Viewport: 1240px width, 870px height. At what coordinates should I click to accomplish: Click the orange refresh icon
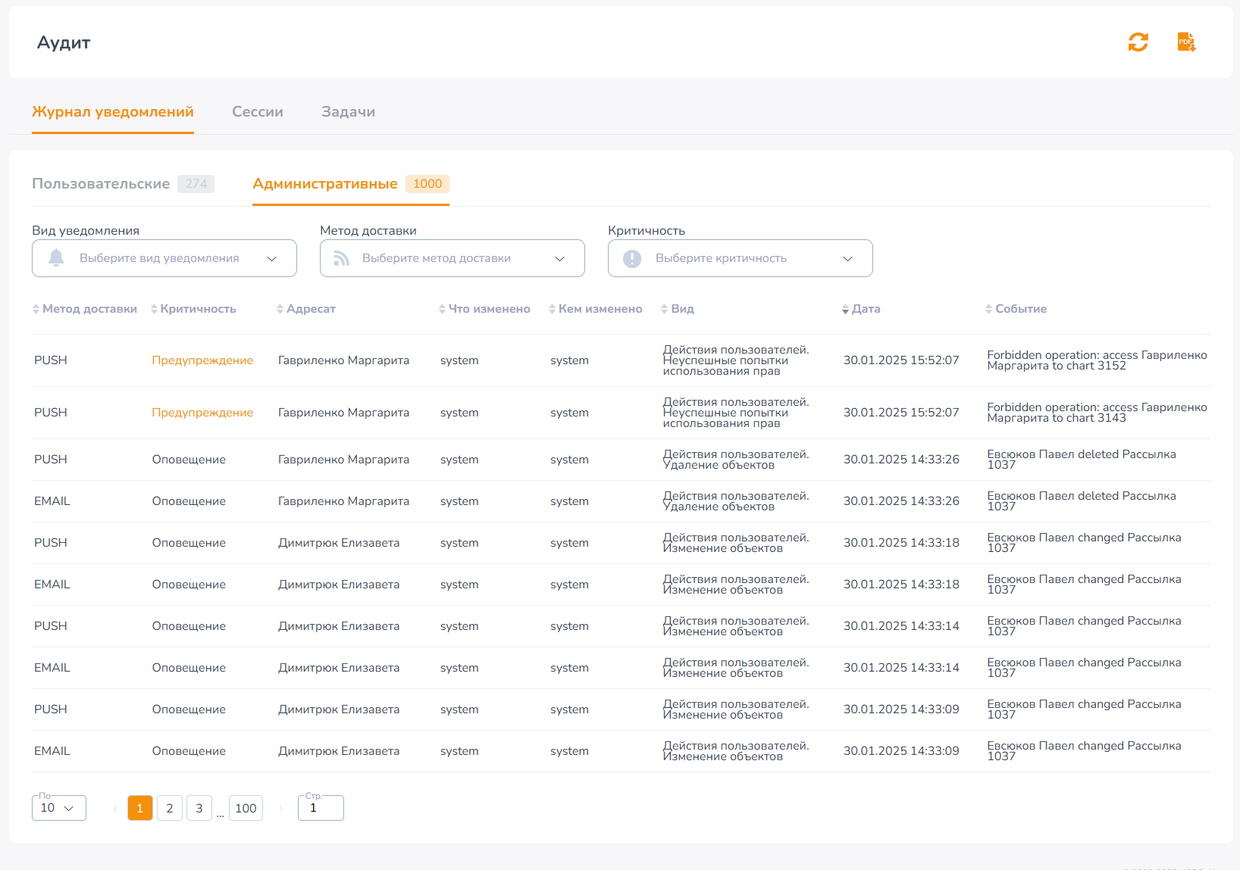click(x=1138, y=42)
